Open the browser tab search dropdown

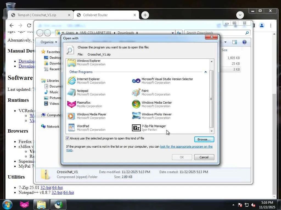point(240,15)
